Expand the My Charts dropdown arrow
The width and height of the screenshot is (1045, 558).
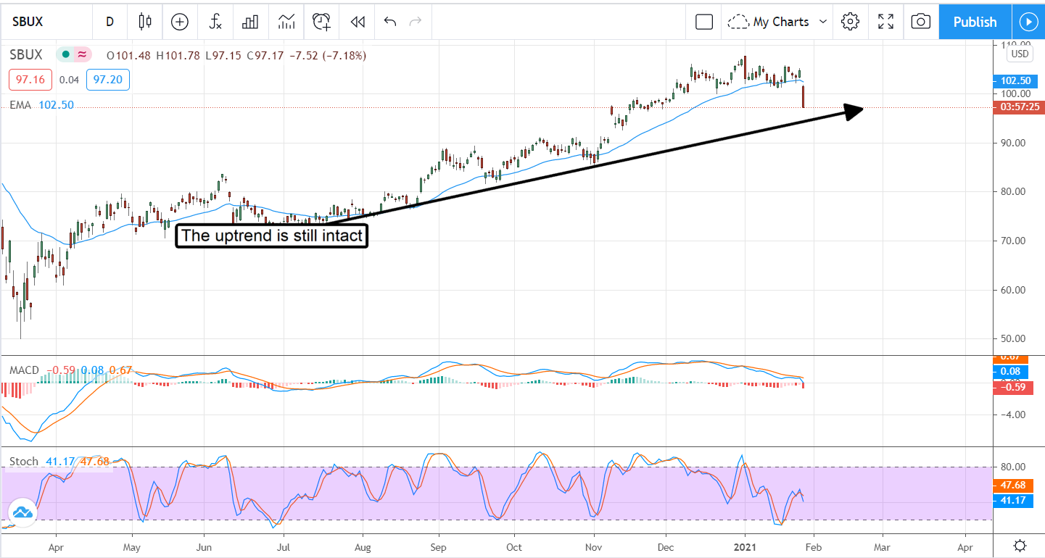823,22
